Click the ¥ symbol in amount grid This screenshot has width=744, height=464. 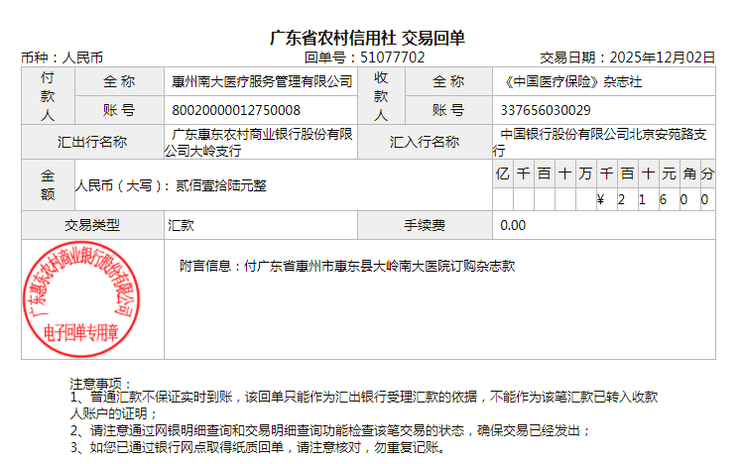tap(601, 199)
